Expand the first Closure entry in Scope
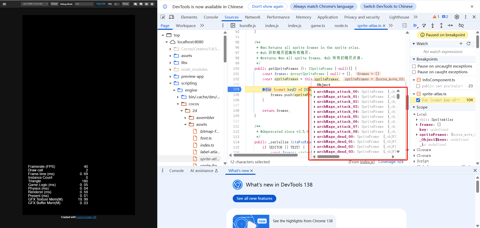 point(414,150)
